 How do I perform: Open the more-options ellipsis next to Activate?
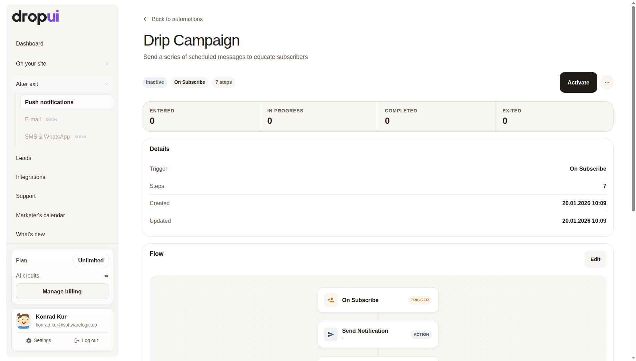[607, 82]
